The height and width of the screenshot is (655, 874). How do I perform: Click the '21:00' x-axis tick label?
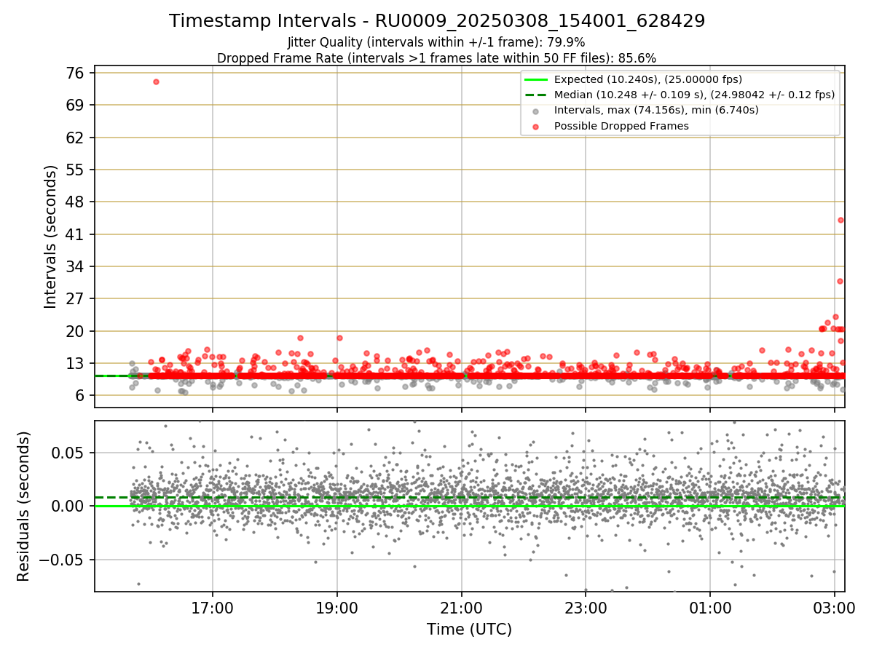[461, 607]
